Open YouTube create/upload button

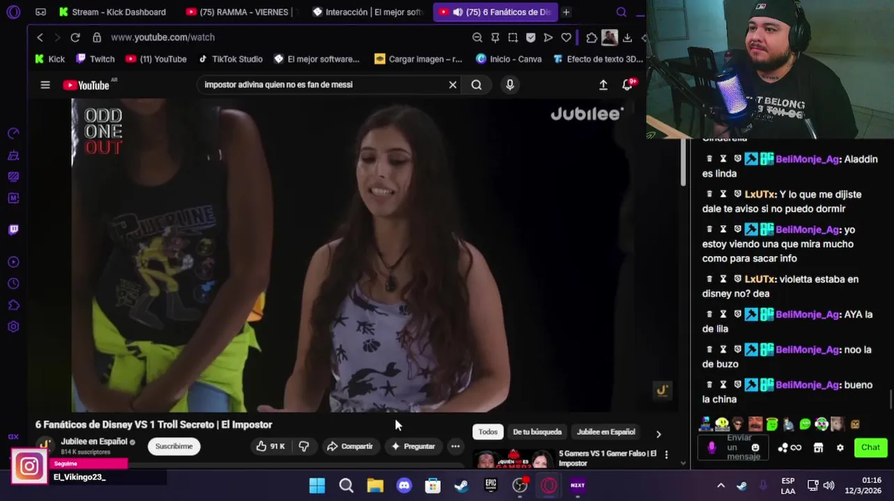(x=603, y=85)
